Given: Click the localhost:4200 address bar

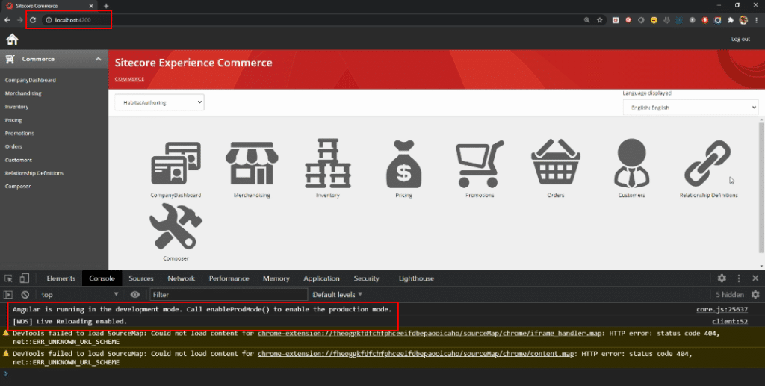Looking at the screenshot, I should coord(312,20).
